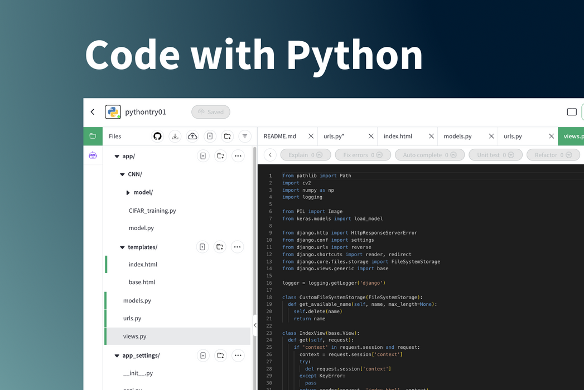The height and width of the screenshot is (390, 584).
Task: Click the green Files folder icon
Action: 93,136
